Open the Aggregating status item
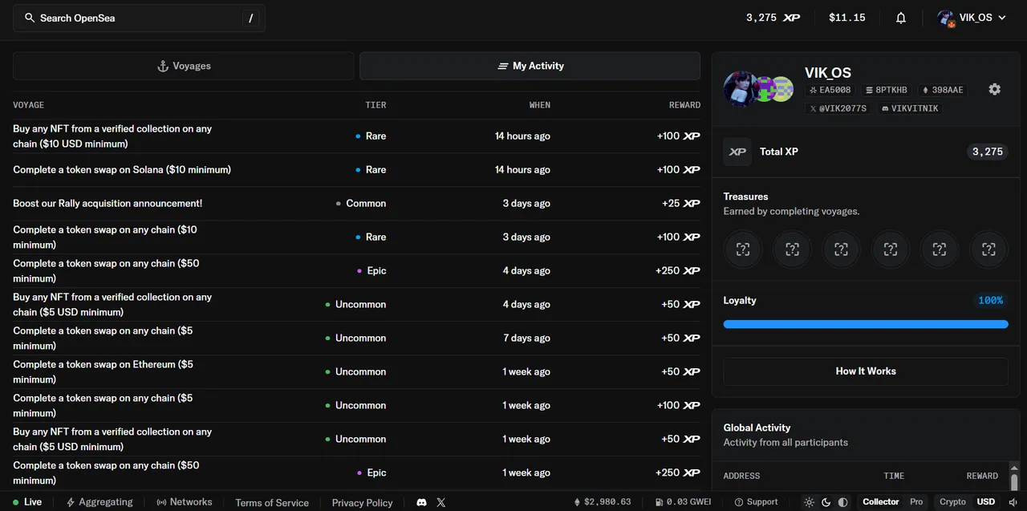The height and width of the screenshot is (511, 1027). click(x=99, y=502)
